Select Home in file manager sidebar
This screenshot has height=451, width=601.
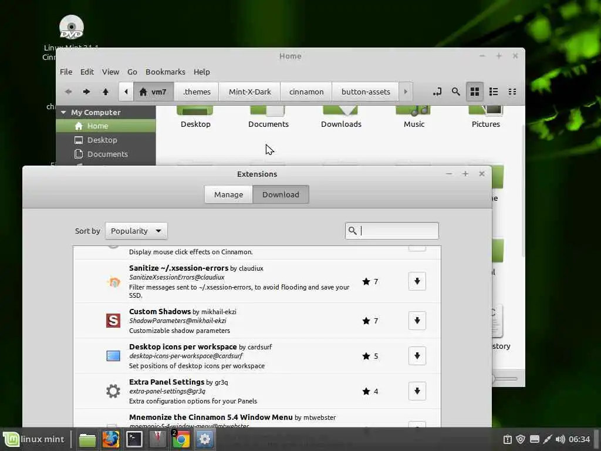(106, 126)
